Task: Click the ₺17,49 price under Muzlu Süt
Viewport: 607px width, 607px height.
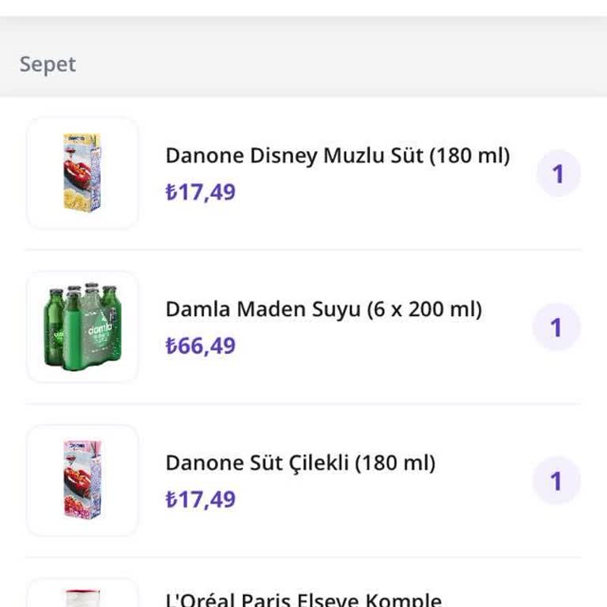Action: pos(201,192)
